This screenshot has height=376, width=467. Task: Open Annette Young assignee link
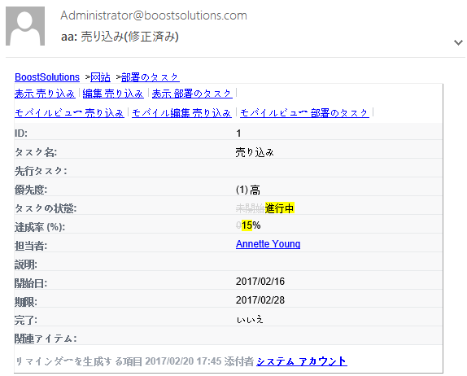tap(268, 244)
